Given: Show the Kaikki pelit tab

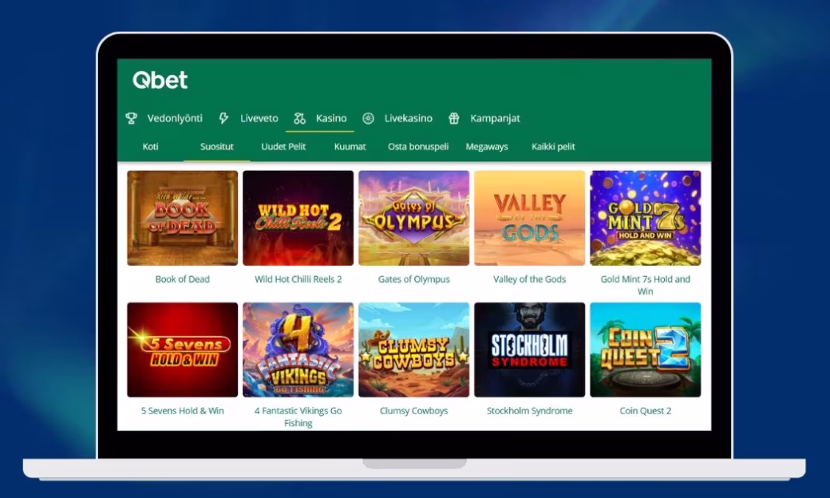Looking at the screenshot, I should tap(553, 147).
